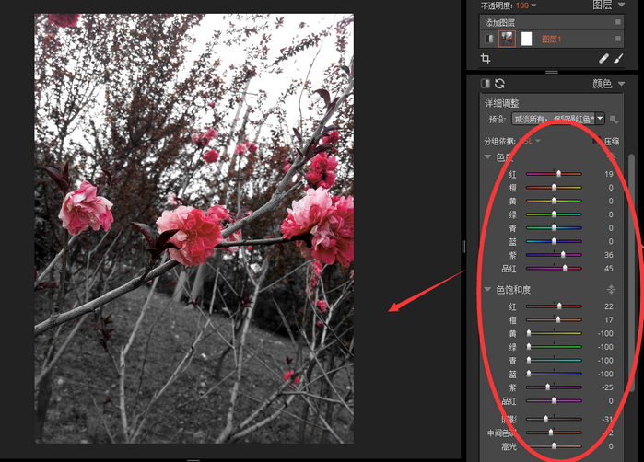Click the preset save icon beside 预设 dropdown
Viewport: 644px width, 462px height.
[614, 119]
